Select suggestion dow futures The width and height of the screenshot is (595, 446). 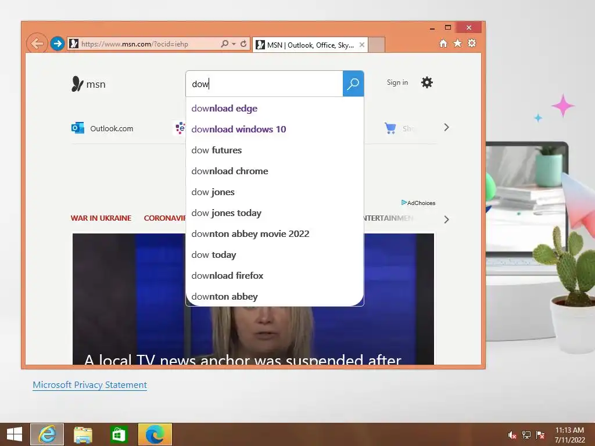[x=274, y=150]
